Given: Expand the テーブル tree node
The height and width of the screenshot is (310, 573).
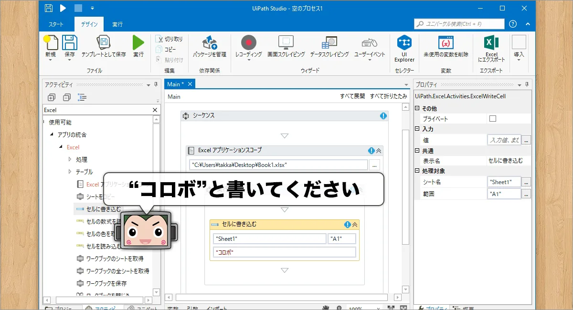Looking at the screenshot, I should tap(70, 172).
